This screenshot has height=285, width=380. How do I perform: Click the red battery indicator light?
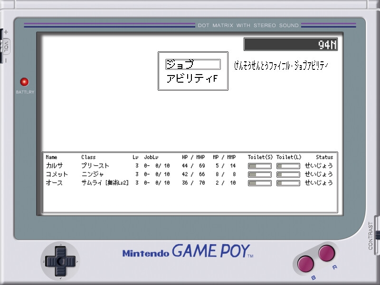pos(24,82)
